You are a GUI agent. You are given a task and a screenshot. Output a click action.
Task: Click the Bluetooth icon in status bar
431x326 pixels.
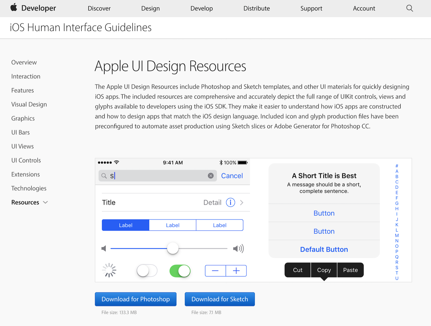(221, 162)
